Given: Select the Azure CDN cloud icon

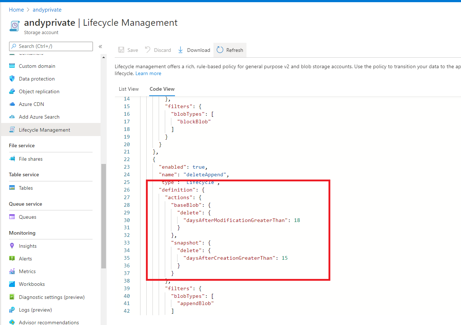Looking at the screenshot, I should tap(12, 104).
